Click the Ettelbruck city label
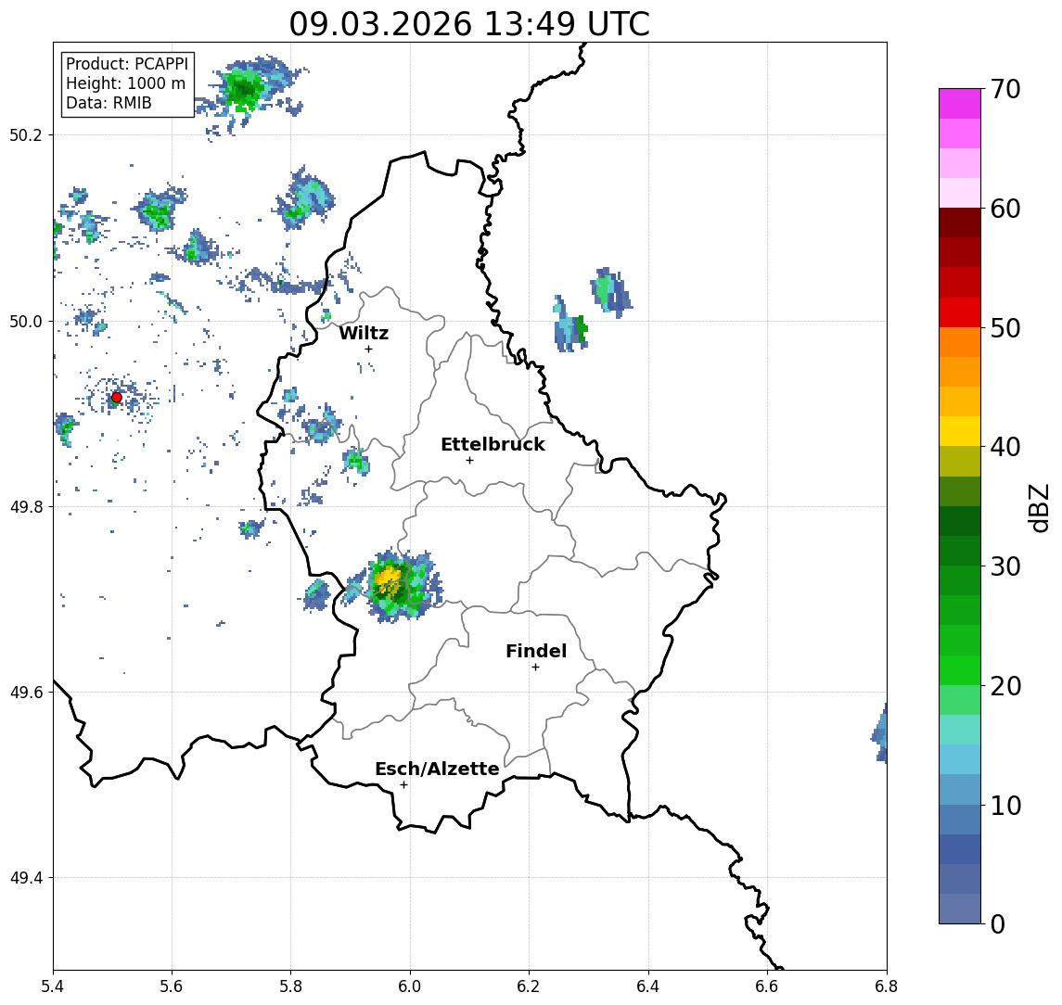Image resolution: width=1062 pixels, height=1005 pixels. tap(493, 444)
